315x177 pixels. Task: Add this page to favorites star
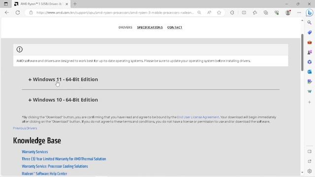click(219, 12)
